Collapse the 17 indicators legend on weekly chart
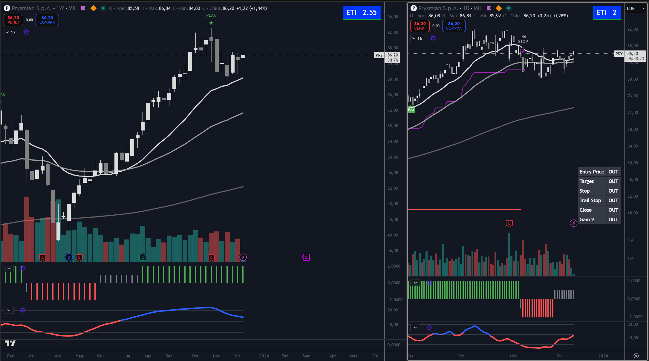The image size is (649, 361). (x=7, y=32)
